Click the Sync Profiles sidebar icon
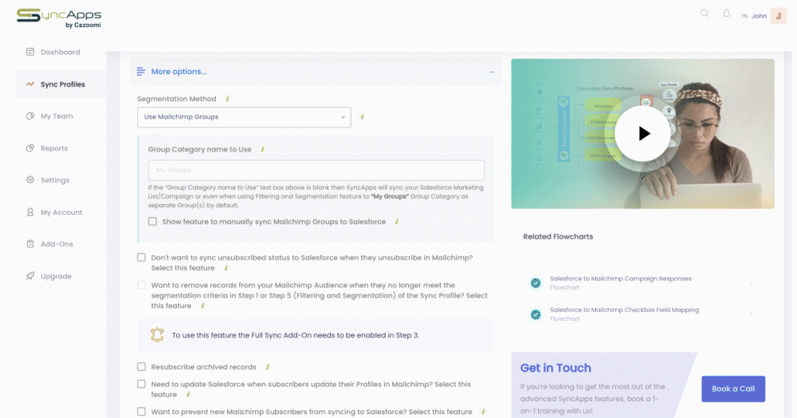Screen dimensions: 797x418 pos(30,84)
